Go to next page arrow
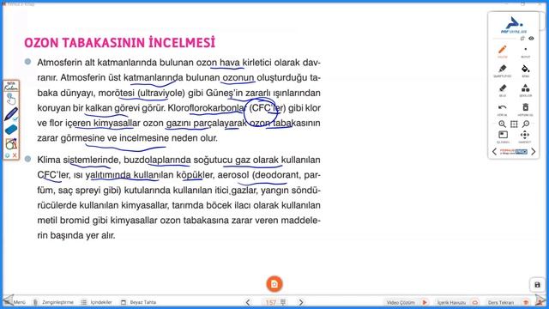This screenshot has width=549, height=309. pyautogui.click(x=301, y=302)
